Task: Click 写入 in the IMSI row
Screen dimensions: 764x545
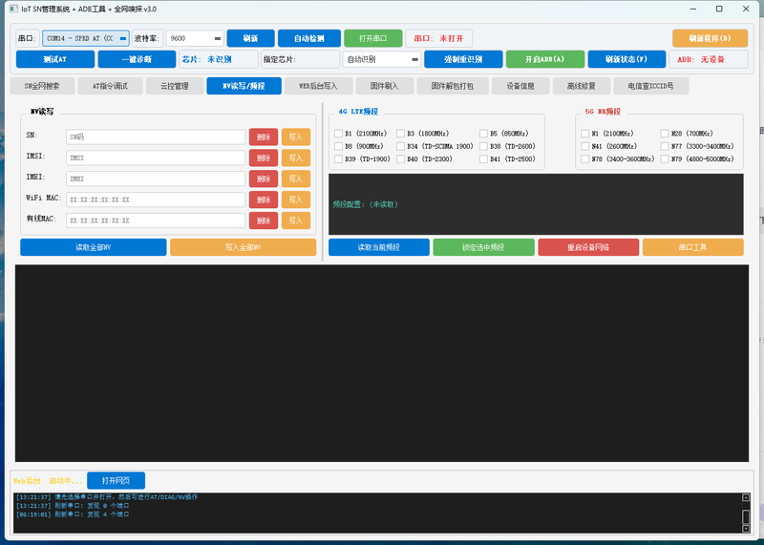Action: (296, 157)
